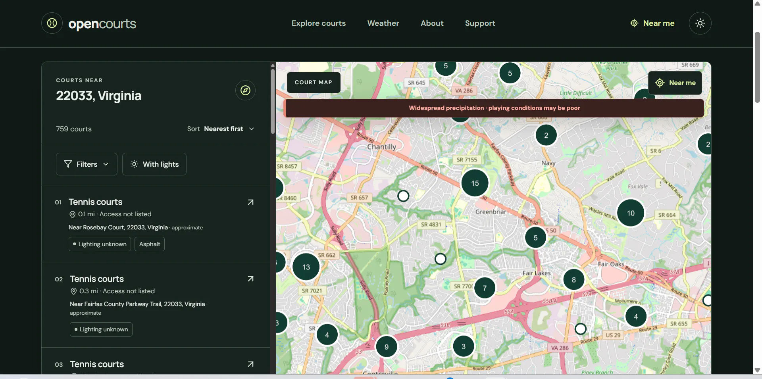Image resolution: width=762 pixels, height=379 pixels.
Task: Click the single court marker below SR 4831
Action: pyautogui.click(x=441, y=259)
